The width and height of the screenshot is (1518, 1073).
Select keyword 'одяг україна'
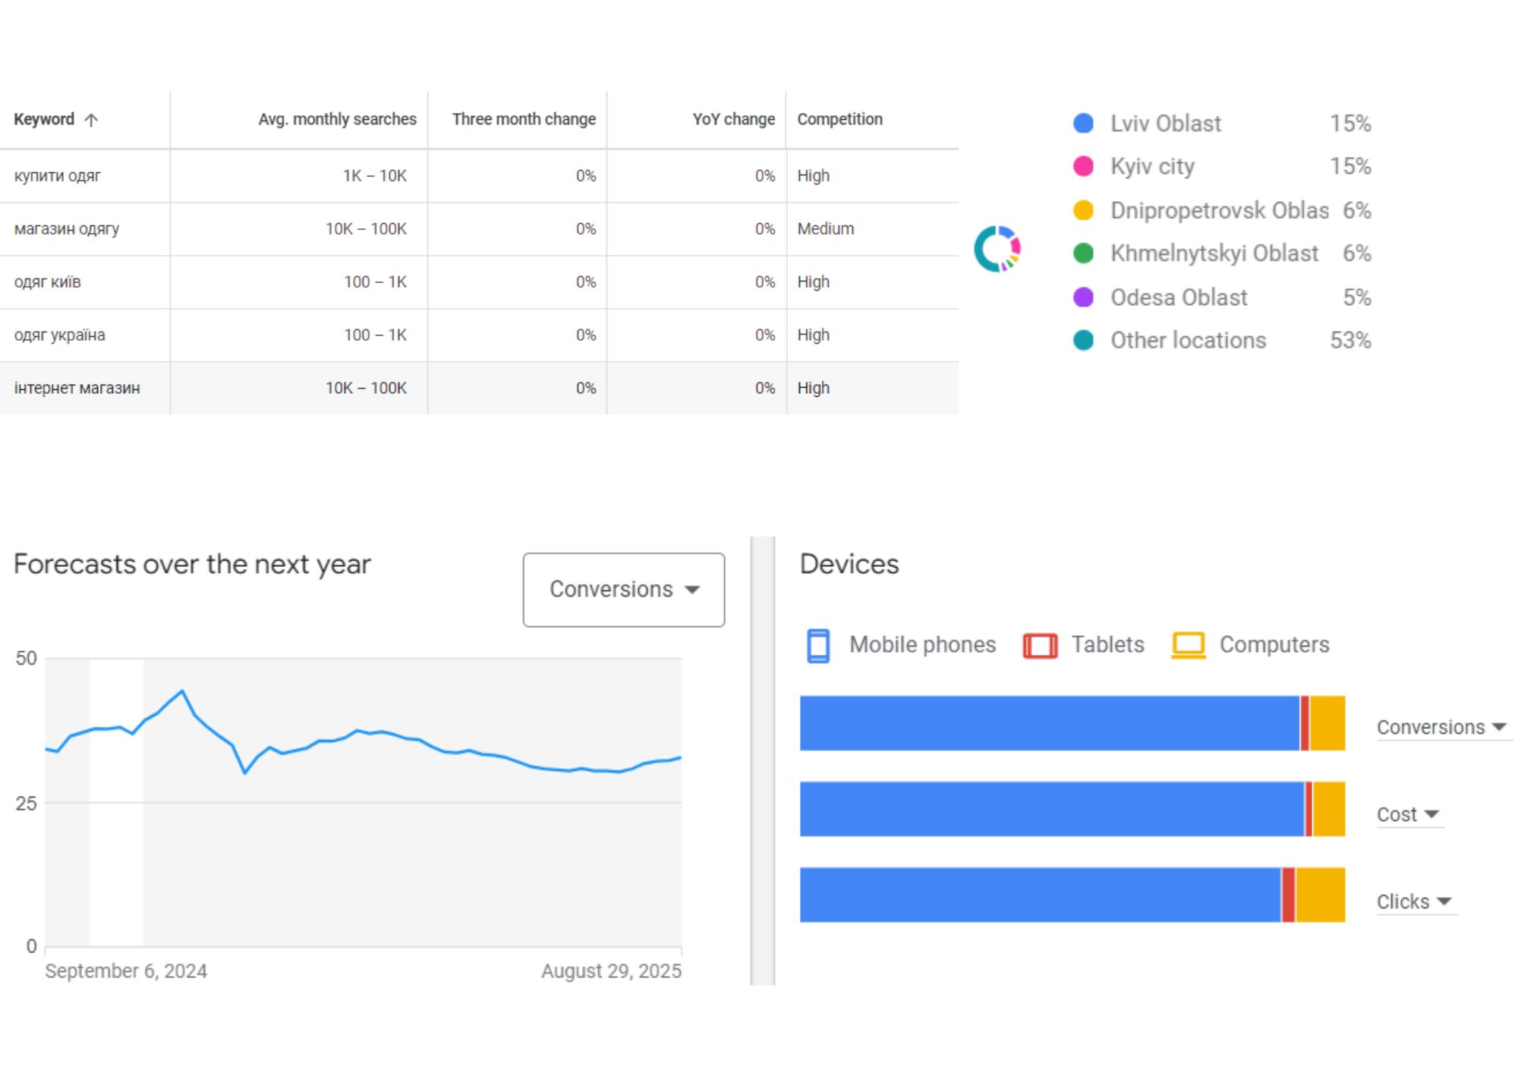click(59, 335)
